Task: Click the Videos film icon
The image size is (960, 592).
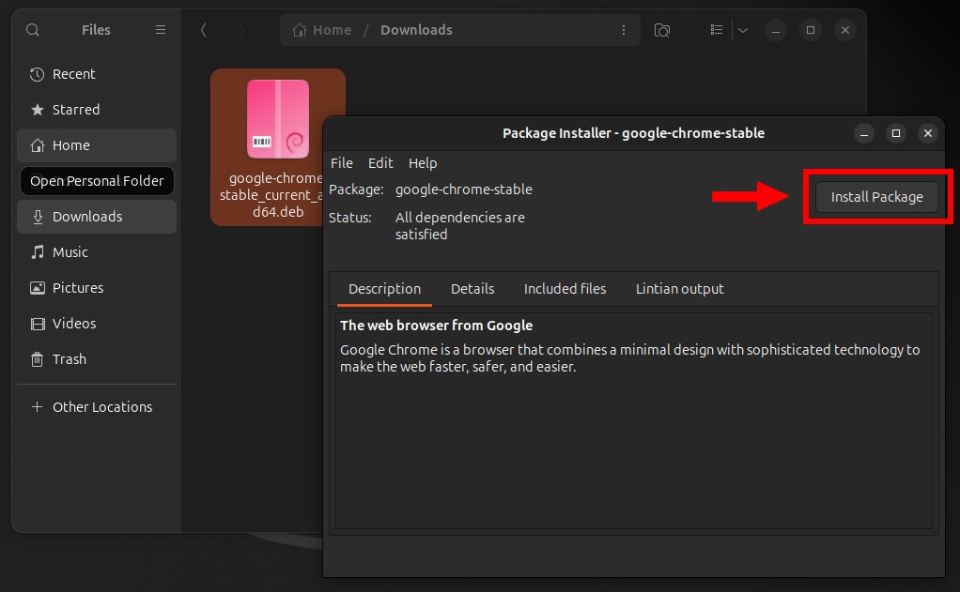Action: coord(38,324)
